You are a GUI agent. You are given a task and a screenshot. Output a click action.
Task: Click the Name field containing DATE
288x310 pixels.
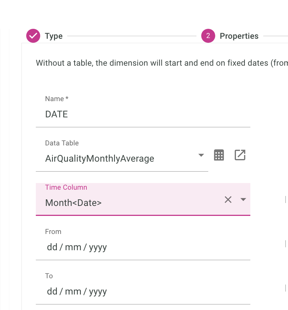click(143, 114)
